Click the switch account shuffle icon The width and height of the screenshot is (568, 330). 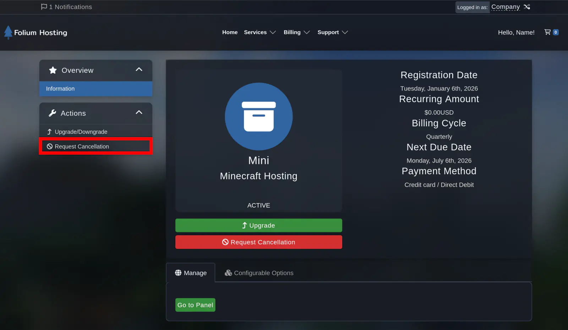(x=527, y=7)
